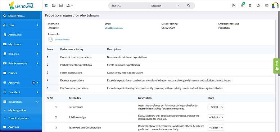Select username text ABC12412
Image resolution: width=280 pixels, height=132 pixels.
pyautogui.click(x=53, y=28)
